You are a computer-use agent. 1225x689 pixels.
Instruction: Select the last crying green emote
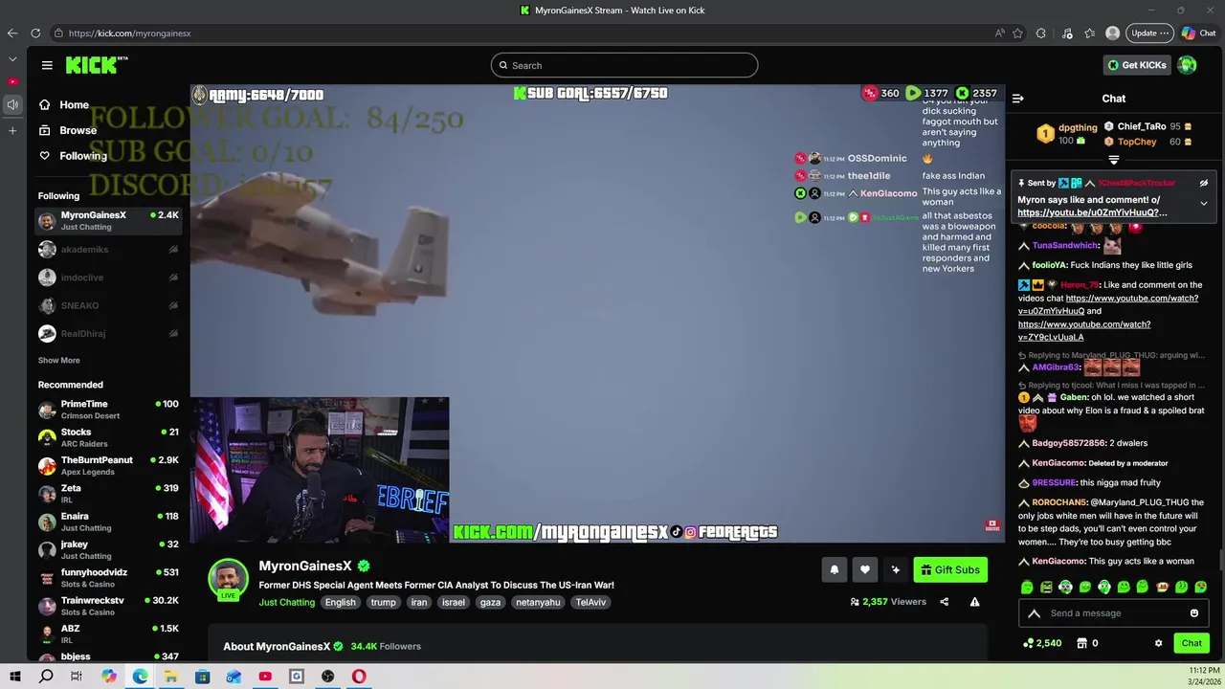[x=1201, y=587]
